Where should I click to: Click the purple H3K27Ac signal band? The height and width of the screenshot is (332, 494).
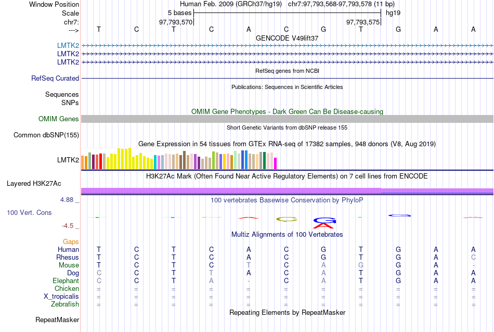tap(287, 191)
